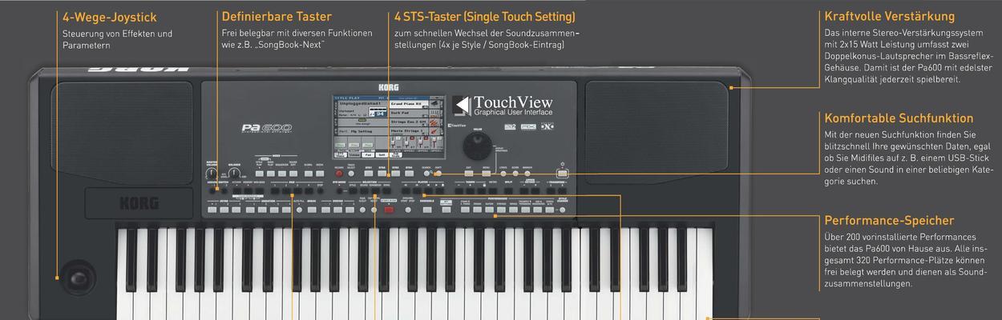The image size is (1002, 320).
Task: Choose the STS4 button
Action: point(409,174)
